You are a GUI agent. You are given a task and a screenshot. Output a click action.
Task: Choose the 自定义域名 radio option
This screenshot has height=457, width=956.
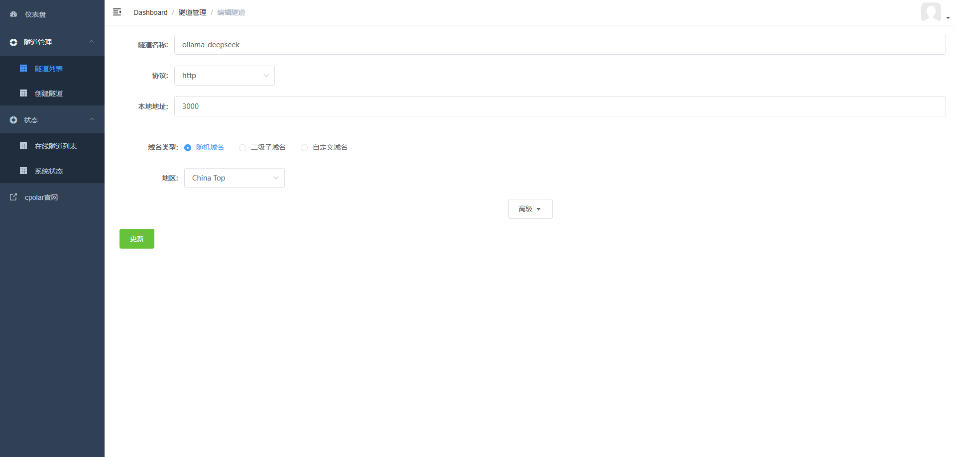coord(304,148)
